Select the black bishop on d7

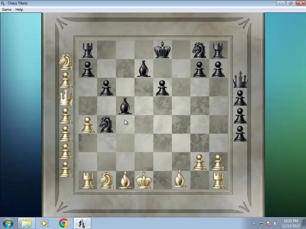click(144, 69)
